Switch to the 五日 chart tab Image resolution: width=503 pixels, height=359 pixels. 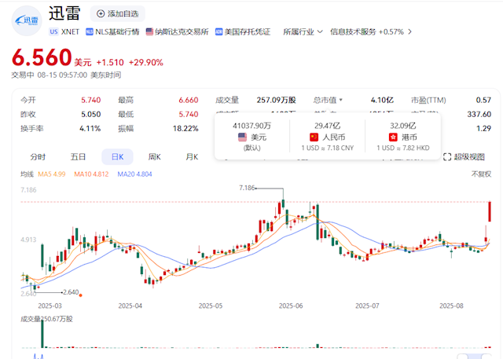coord(78,156)
